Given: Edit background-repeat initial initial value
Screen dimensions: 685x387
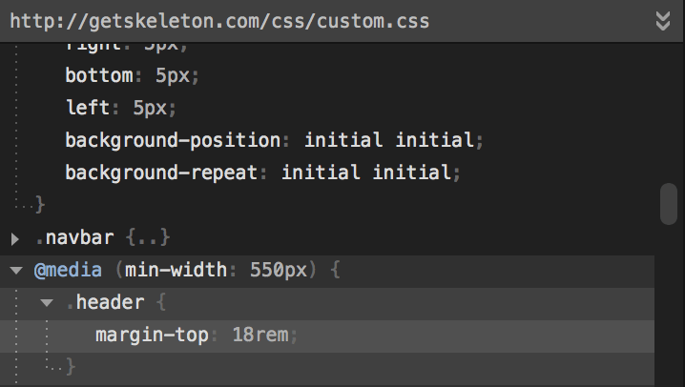Looking at the screenshot, I should tap(366, 173).
